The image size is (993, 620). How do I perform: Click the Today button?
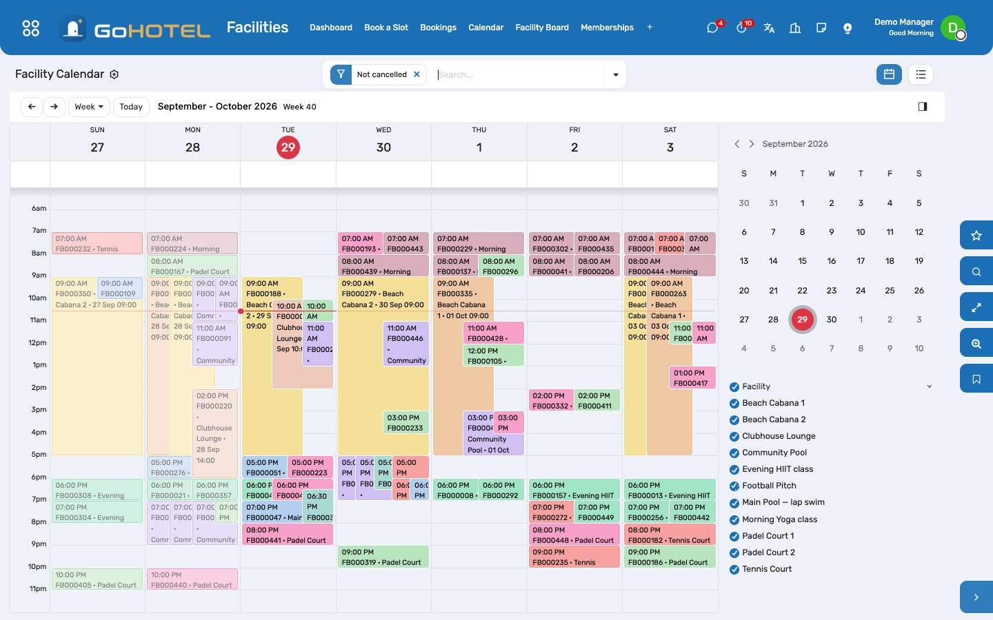coord(131,107)
